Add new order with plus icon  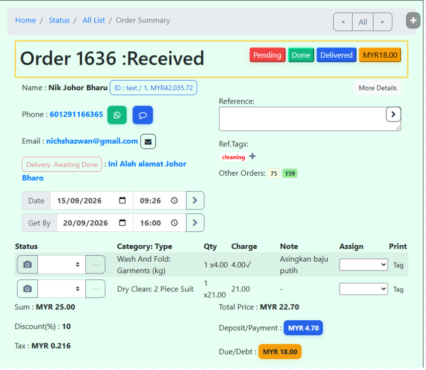click(413, 21)
